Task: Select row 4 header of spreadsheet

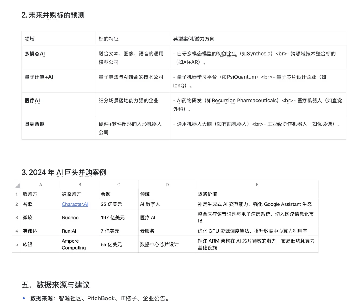Action: click(17, 231)
